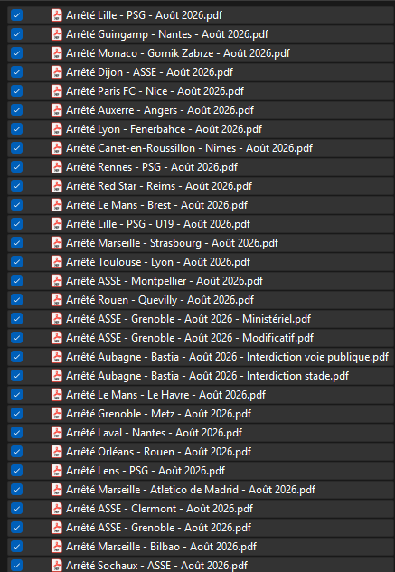Select file name Arrêté Orléans - Rouen
The width and height of the screenshot is (395, 572).
point(159,452)
